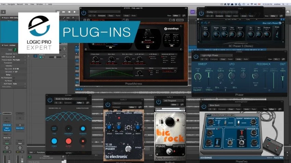Open the View Editor dropdown in BC Phaser 3
This screenshot has width=291, height=163.
pos(274,16)
